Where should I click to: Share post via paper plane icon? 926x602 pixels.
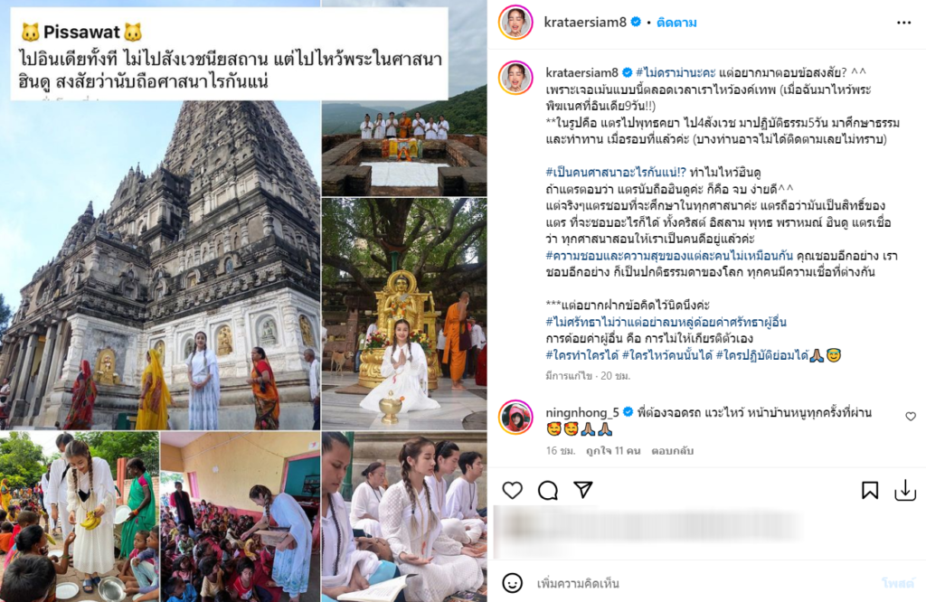(x=583, y=490)
